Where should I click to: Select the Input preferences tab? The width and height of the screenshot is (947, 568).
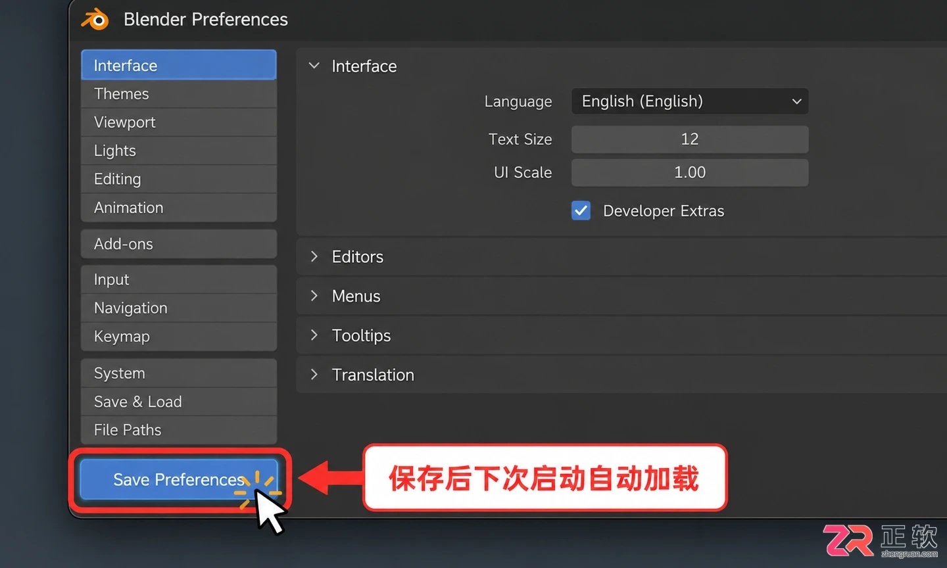point(179,279)
